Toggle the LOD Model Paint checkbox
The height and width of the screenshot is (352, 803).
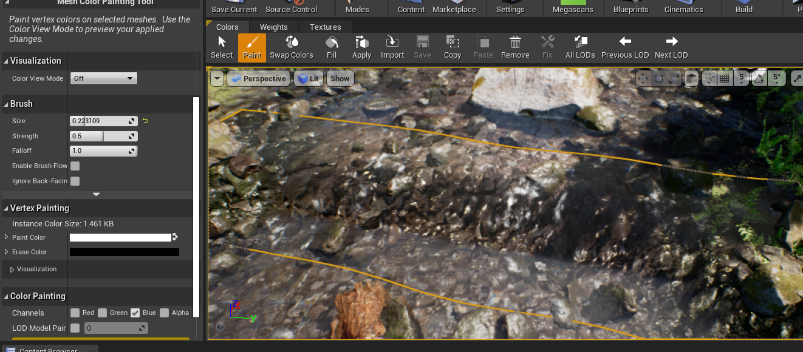tap(75, 328)
